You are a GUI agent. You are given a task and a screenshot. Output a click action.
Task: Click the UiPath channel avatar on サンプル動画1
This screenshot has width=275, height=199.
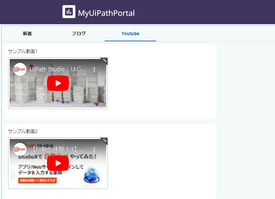click(x=19, y=69)
